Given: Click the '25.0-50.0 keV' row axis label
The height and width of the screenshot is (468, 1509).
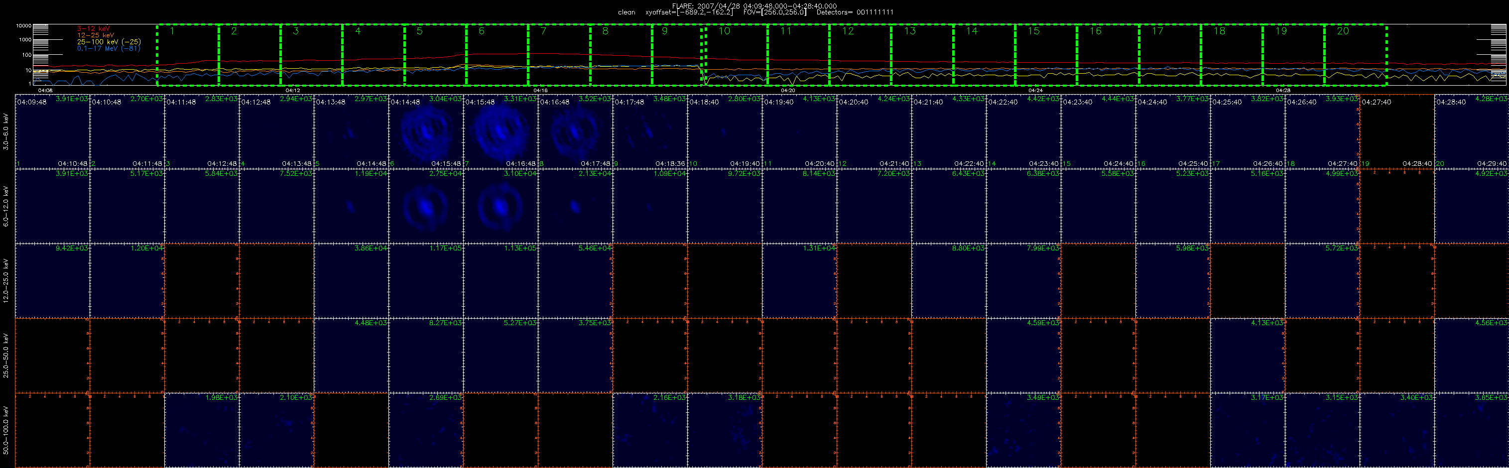Looking at the screenshot, I should coord(6,355).
